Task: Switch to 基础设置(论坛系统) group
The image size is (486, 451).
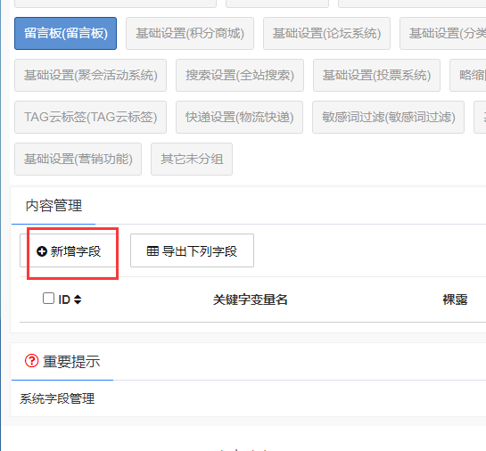Action: pyautogui.click(x=326, y=34)
